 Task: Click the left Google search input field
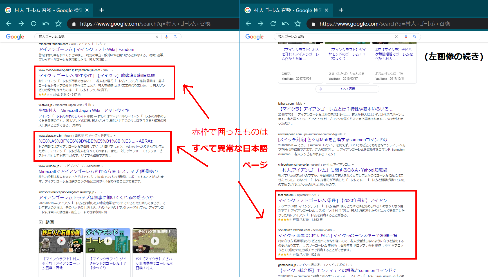pyautogui.click(x=96, y=37)
